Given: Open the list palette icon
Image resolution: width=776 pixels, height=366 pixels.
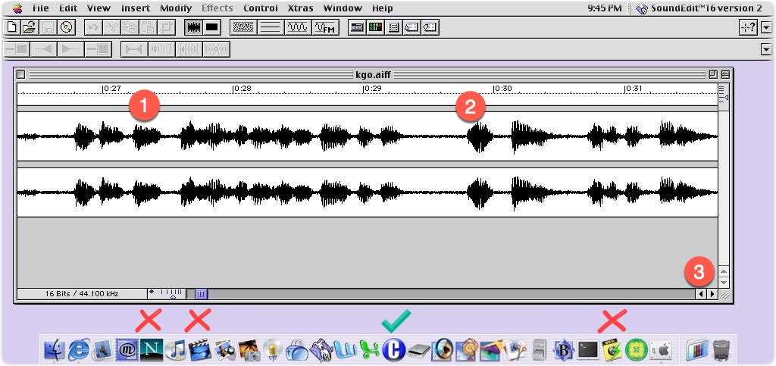Looking at the screenshot, I should tap(393, 27).
